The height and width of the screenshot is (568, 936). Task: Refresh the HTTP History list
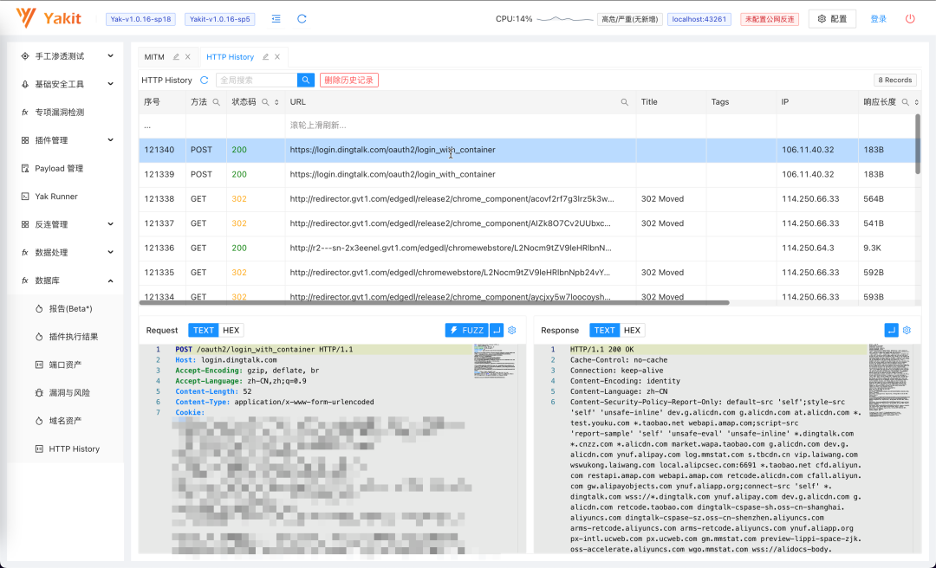point(205,80)
